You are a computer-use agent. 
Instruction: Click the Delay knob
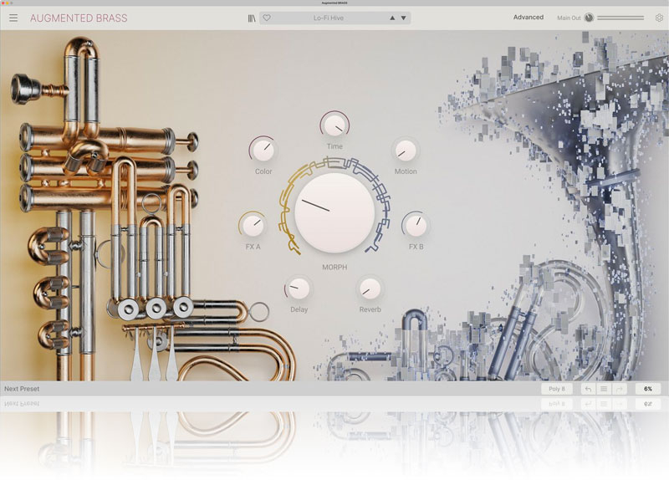click(299, 289)
